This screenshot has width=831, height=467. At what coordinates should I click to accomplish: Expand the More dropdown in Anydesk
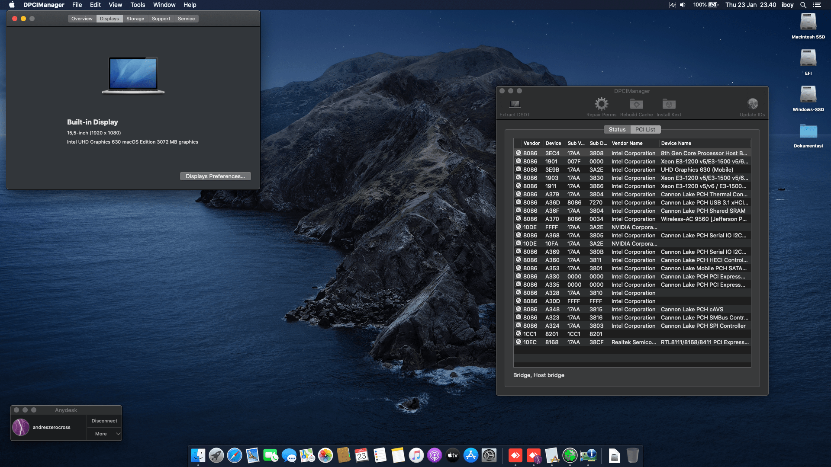(x=104, y=434)
